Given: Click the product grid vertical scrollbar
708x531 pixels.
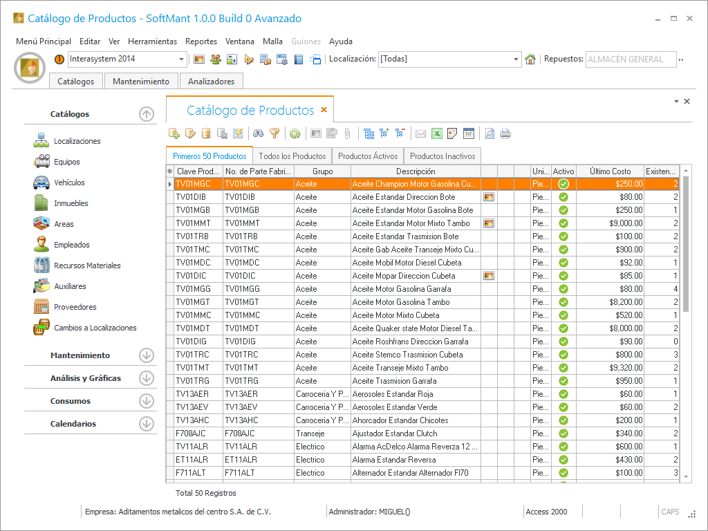Looking at the screenshot, I should point(686,242).
